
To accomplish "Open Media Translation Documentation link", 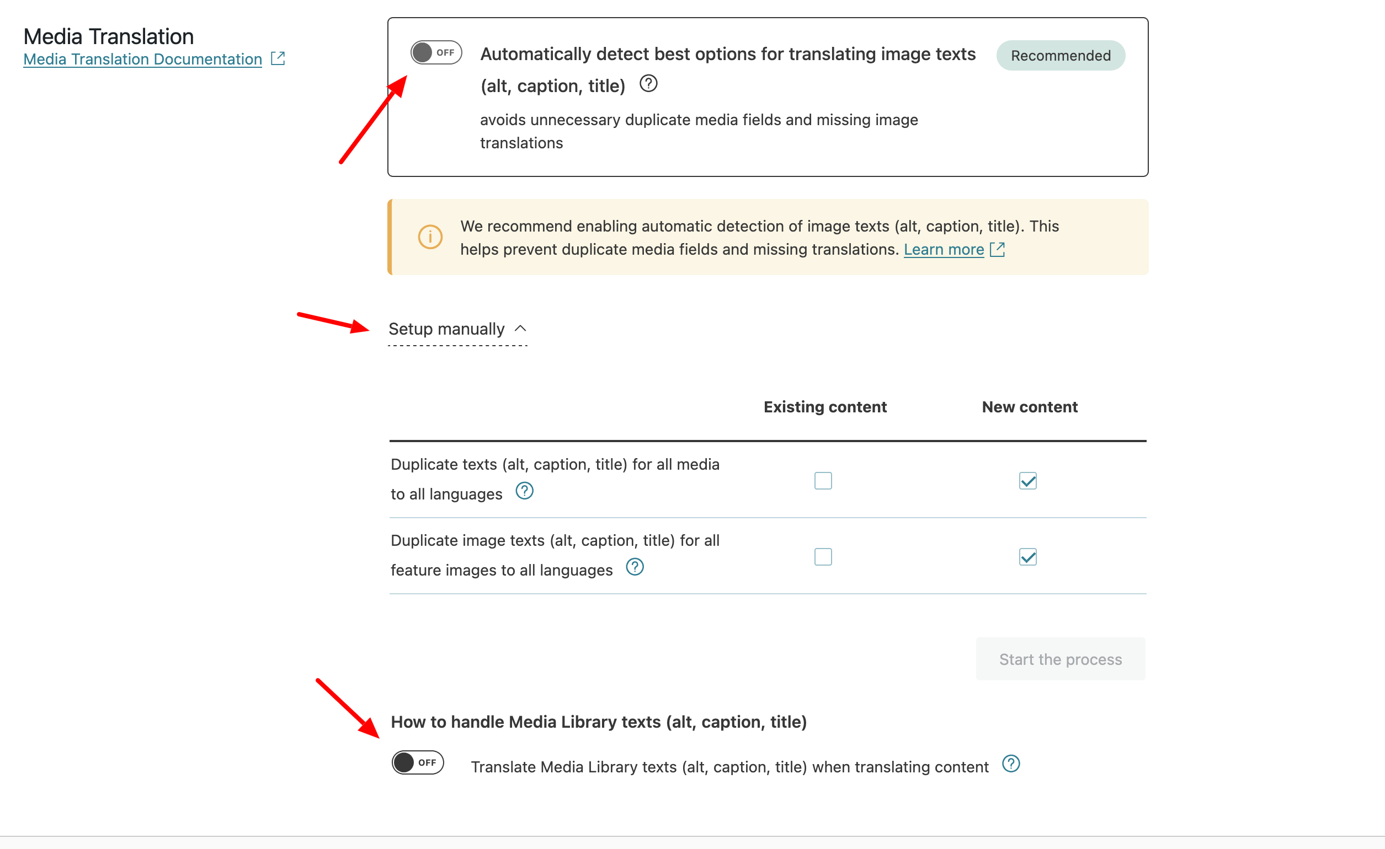I will (x=143, y=59).
